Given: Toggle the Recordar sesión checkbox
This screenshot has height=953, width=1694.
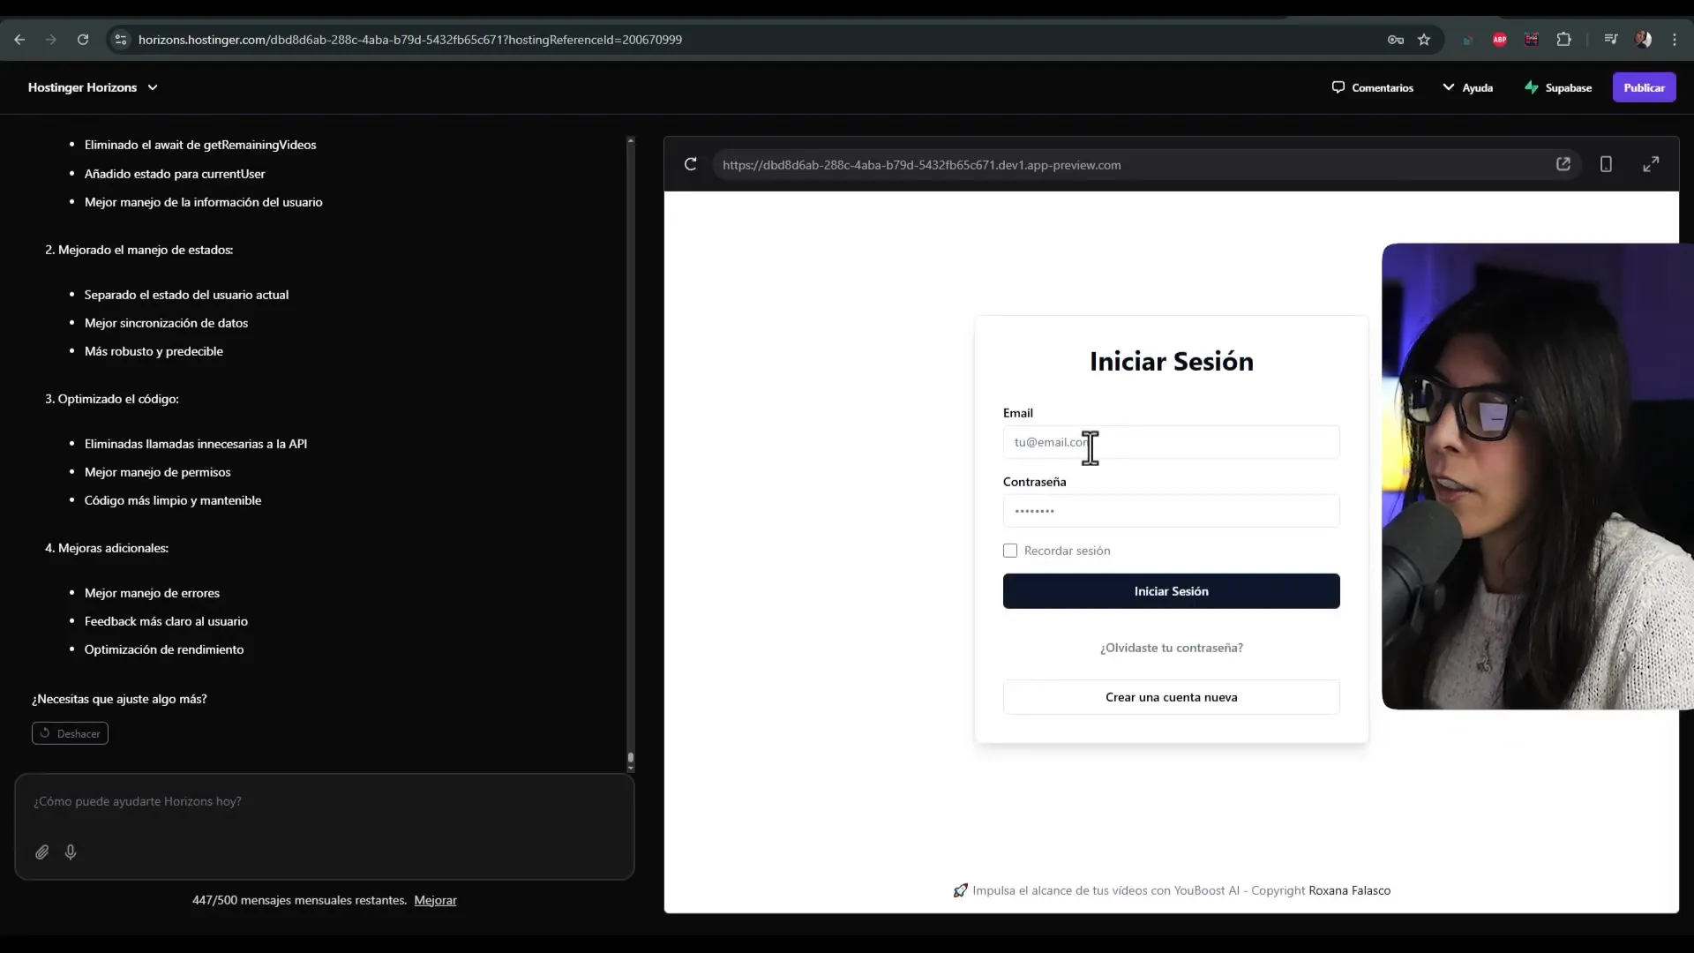Looking at the screenshot, I should pos(1010,551).
